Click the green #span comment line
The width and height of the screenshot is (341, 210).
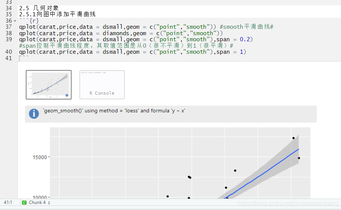(126, 46)
